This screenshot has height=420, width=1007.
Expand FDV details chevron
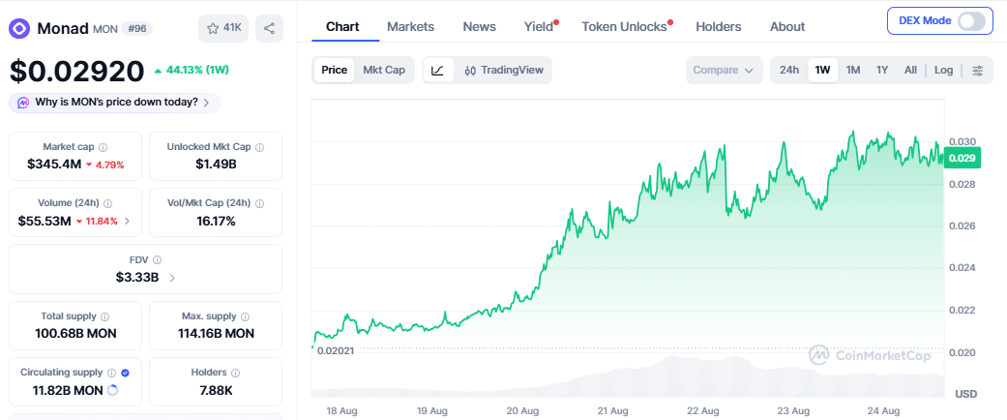pos(171,278)
